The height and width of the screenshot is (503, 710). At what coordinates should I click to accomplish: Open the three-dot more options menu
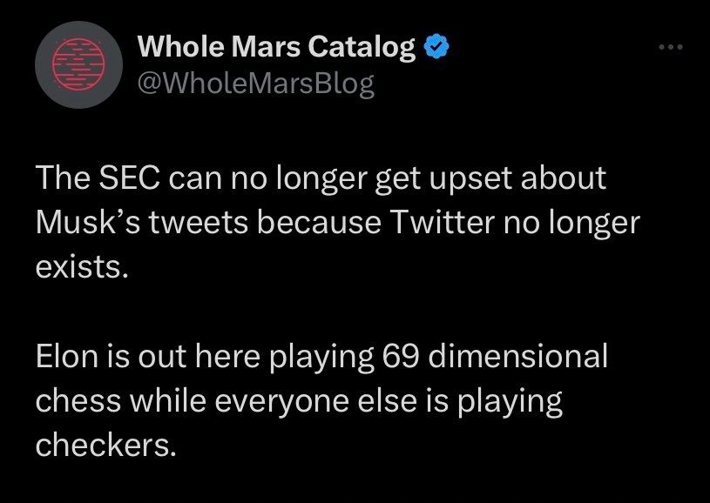pyautogui.click(x=669, y=47)
